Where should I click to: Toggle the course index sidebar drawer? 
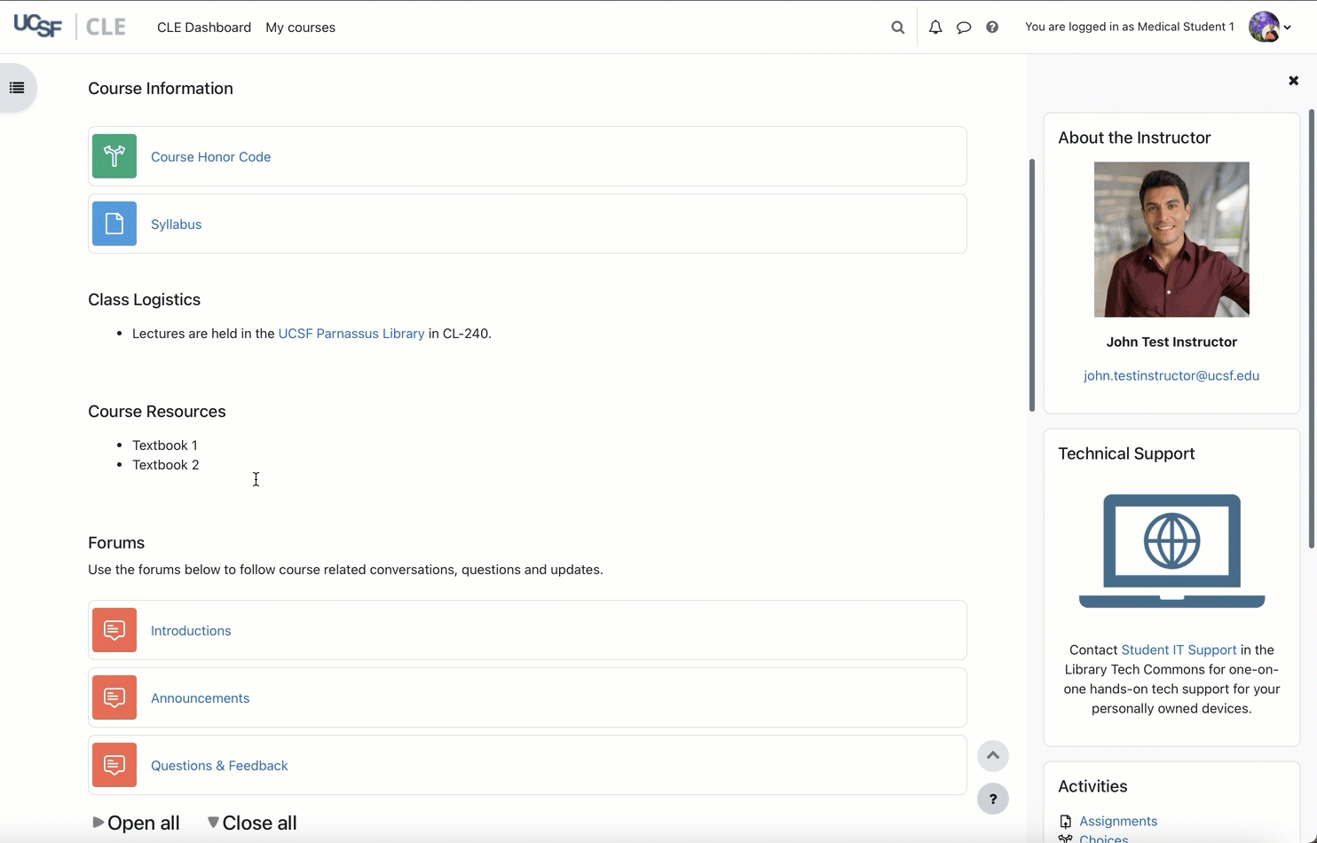(x=17, y=88)
